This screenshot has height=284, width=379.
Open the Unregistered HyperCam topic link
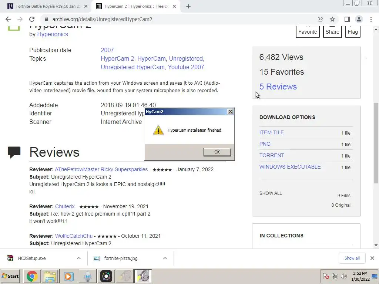[133, 67]
